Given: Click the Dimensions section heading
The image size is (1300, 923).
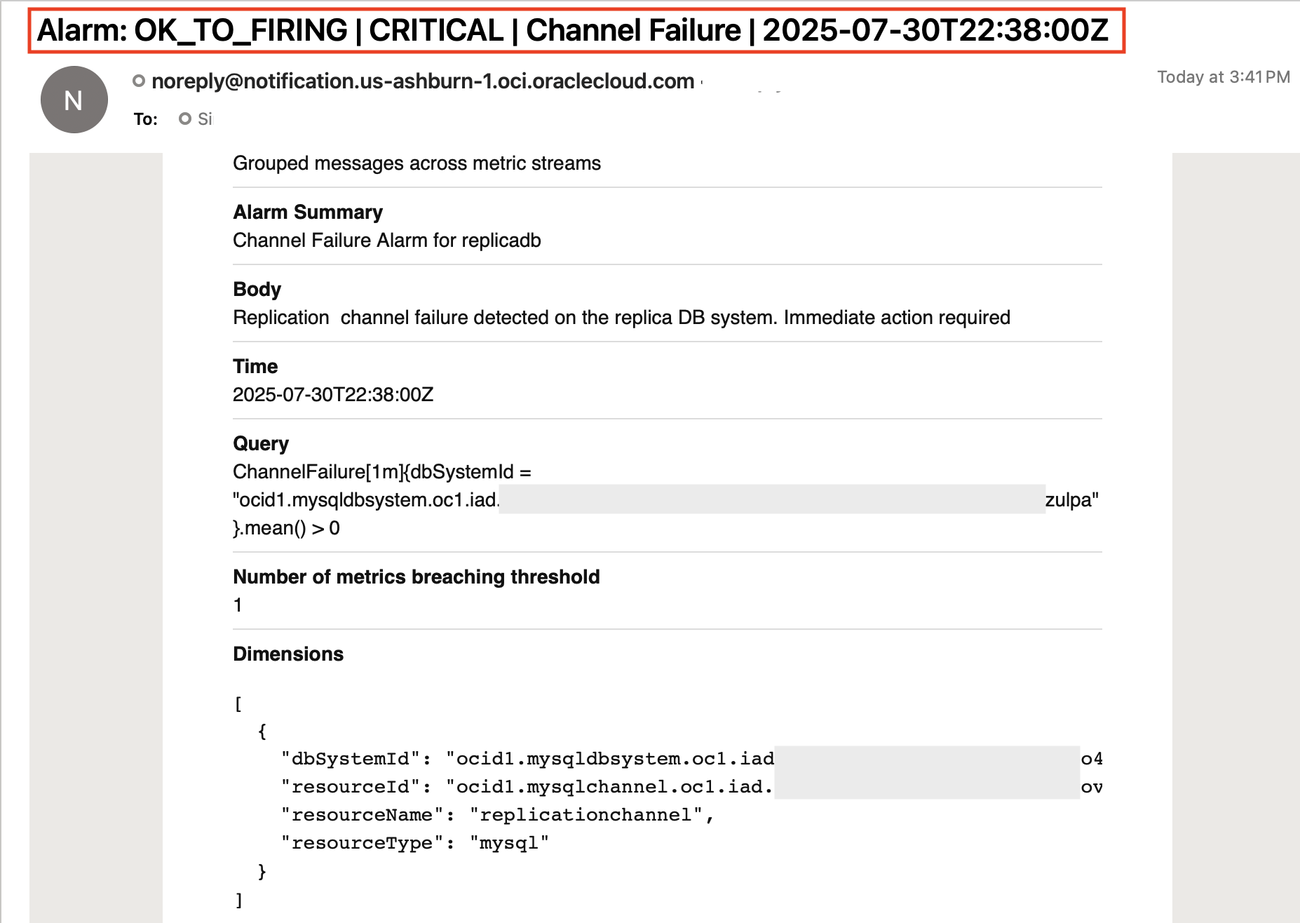Looking at the screenshot, I should (288, 654).
